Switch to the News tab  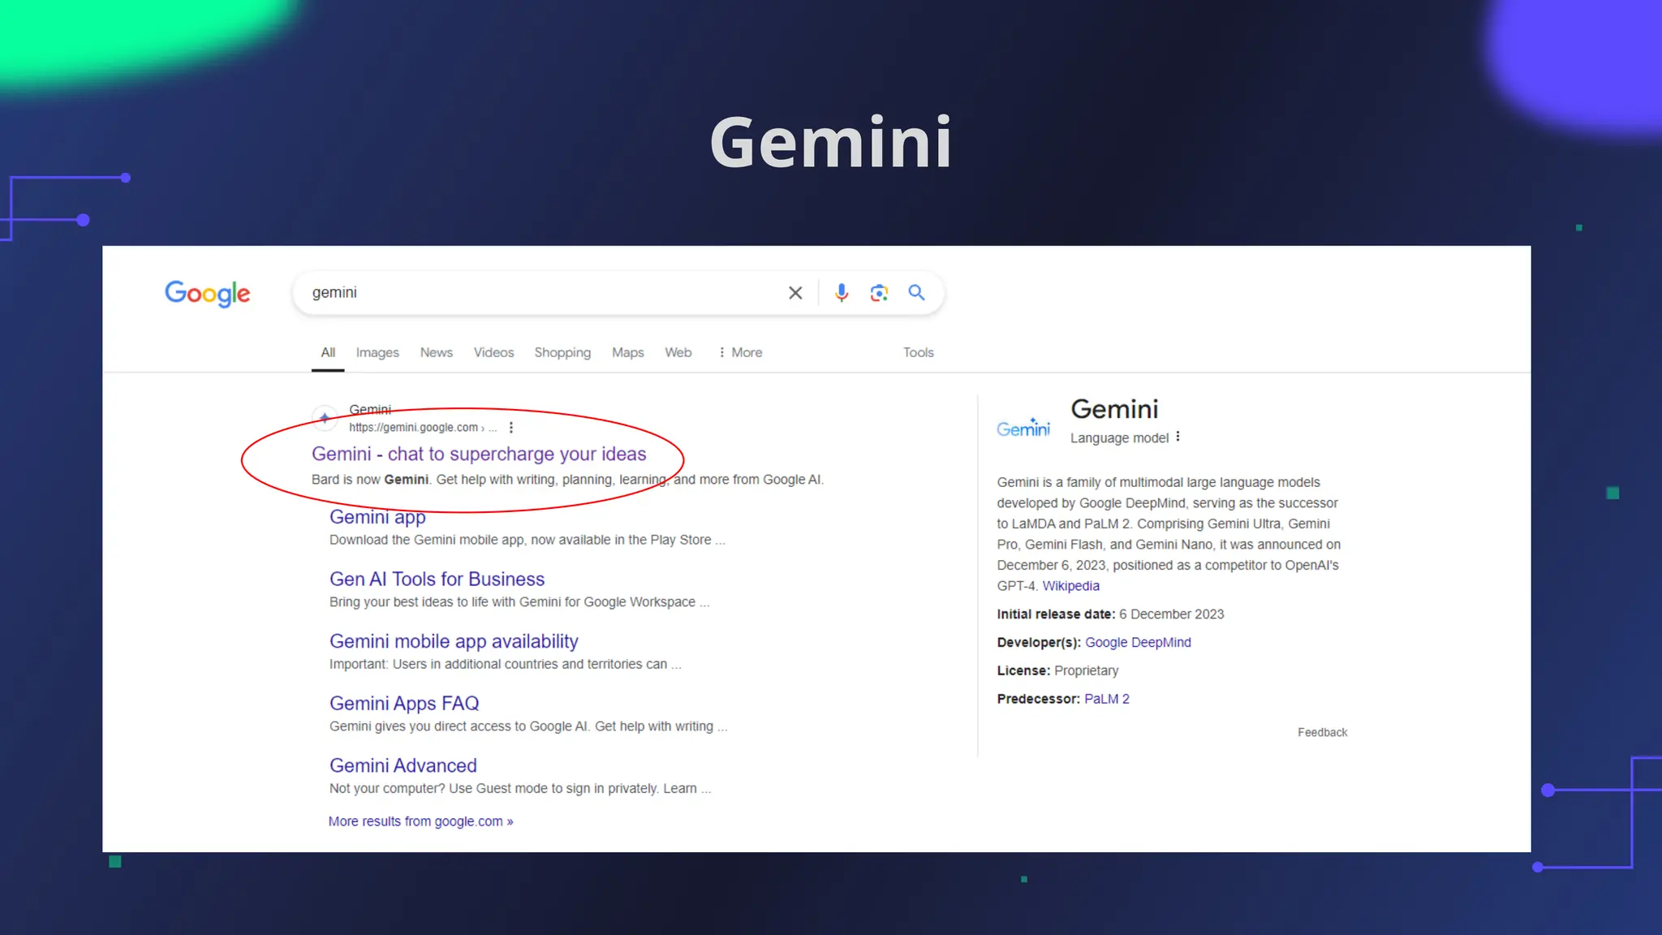coord(436,352)
